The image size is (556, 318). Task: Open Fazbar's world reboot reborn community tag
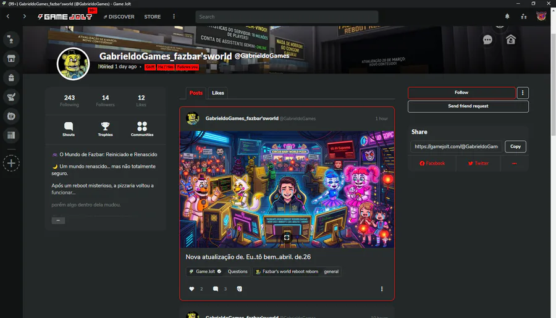(287, 272)
